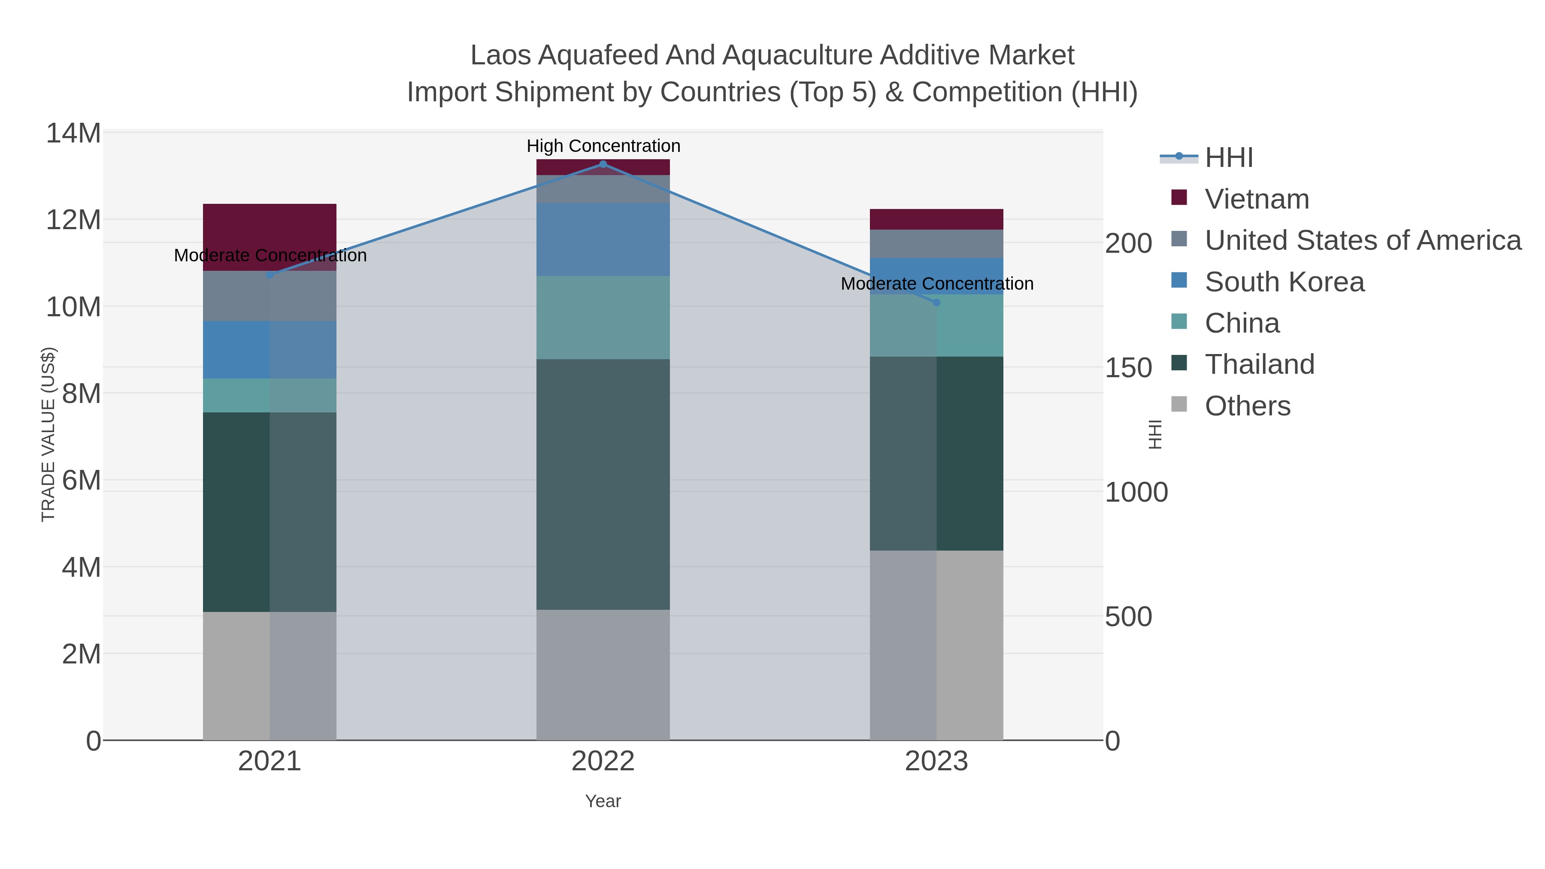Image resolution: width=1545 pixels, height=869 pixels.
Task: Toggle the China legend entry
Action: pos(1225,323)
